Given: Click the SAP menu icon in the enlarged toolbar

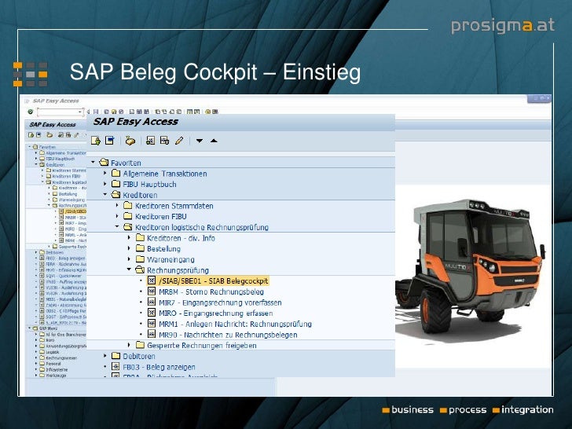Looking at the screenshot, I should [x=109, y=141].
